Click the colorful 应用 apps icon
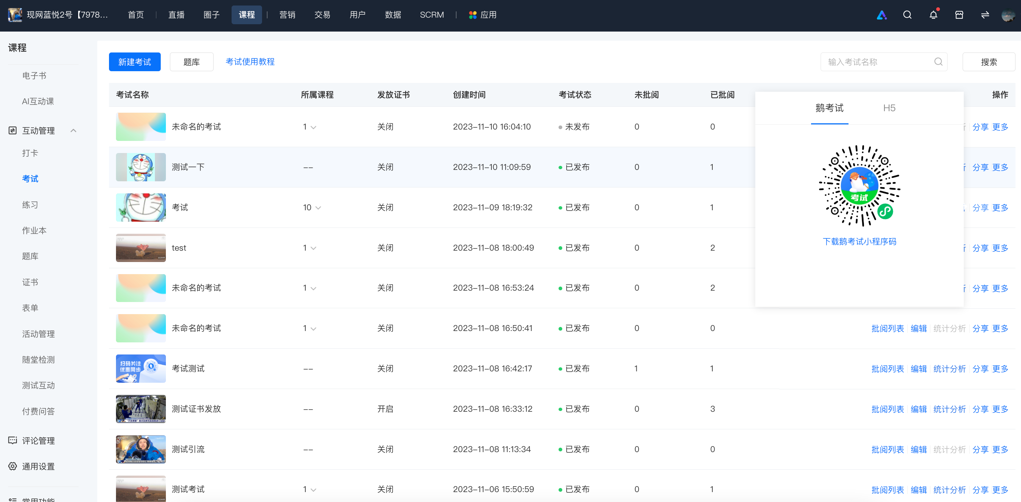1021x502 pixels. pyautogui.click(x=472, y=15)
